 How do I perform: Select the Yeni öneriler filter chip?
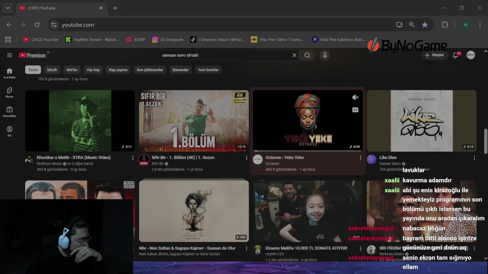(x=208, y=70)
